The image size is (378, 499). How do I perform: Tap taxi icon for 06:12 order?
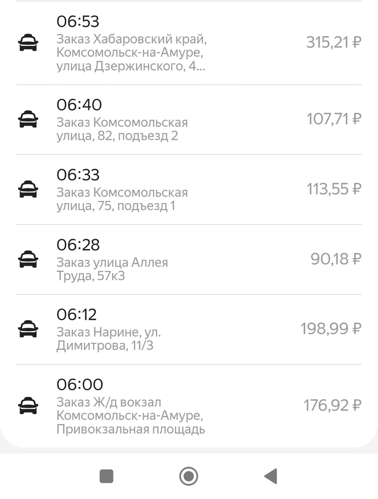(x=28, y=328)
